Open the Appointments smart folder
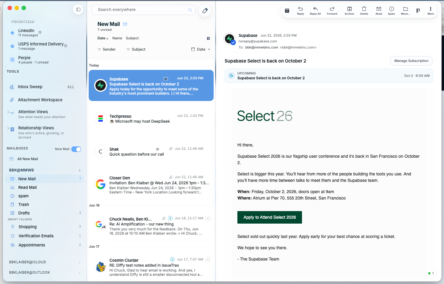The height and width of the screenshot is (284, 444). [45, 245]
